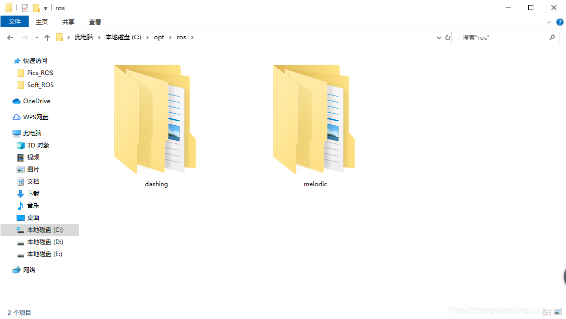Click 此电脑 in the address bar
This screenshot has height=319, width=566.
click(84, 37)
